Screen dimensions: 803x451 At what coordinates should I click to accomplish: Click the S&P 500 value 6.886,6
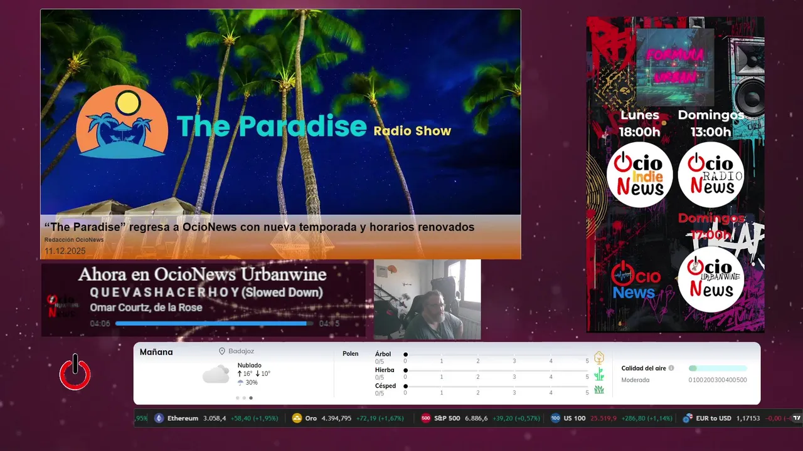pyautogui.click(x=476, y=418)
